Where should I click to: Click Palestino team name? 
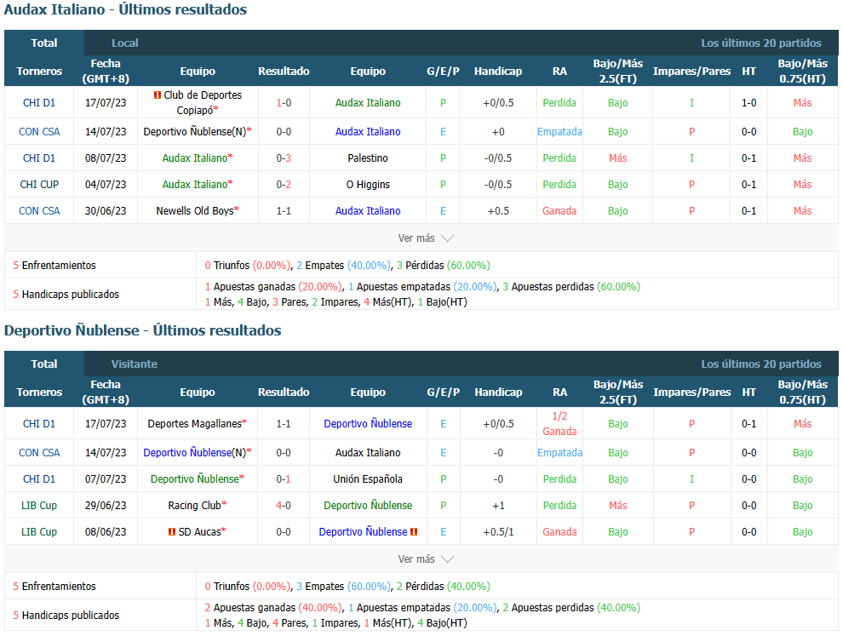click(x=368, y=158)
